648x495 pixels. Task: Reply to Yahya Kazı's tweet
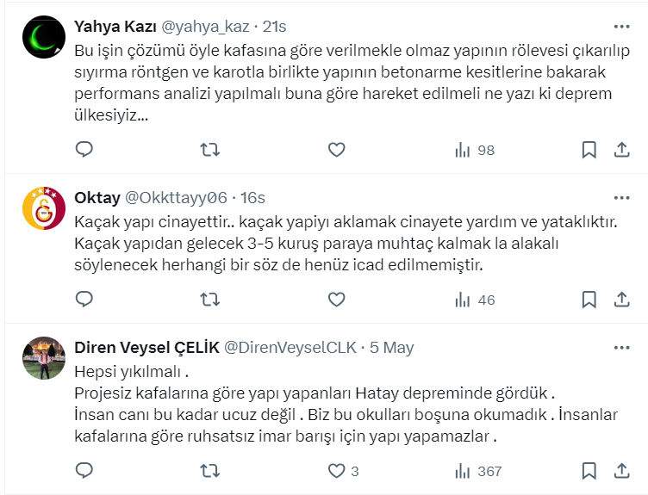coord(84,150)
